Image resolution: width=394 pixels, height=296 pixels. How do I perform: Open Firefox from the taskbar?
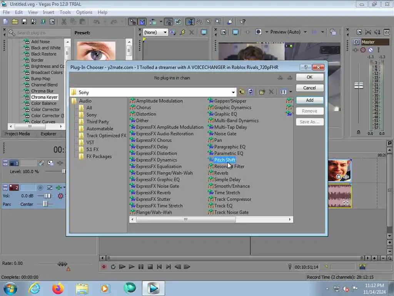click(x=58, y=288)
